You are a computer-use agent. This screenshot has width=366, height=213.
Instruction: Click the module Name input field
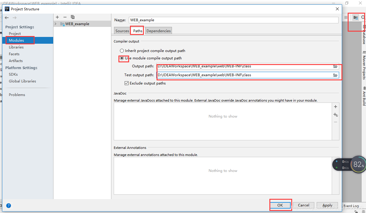[x=233, y=20]
